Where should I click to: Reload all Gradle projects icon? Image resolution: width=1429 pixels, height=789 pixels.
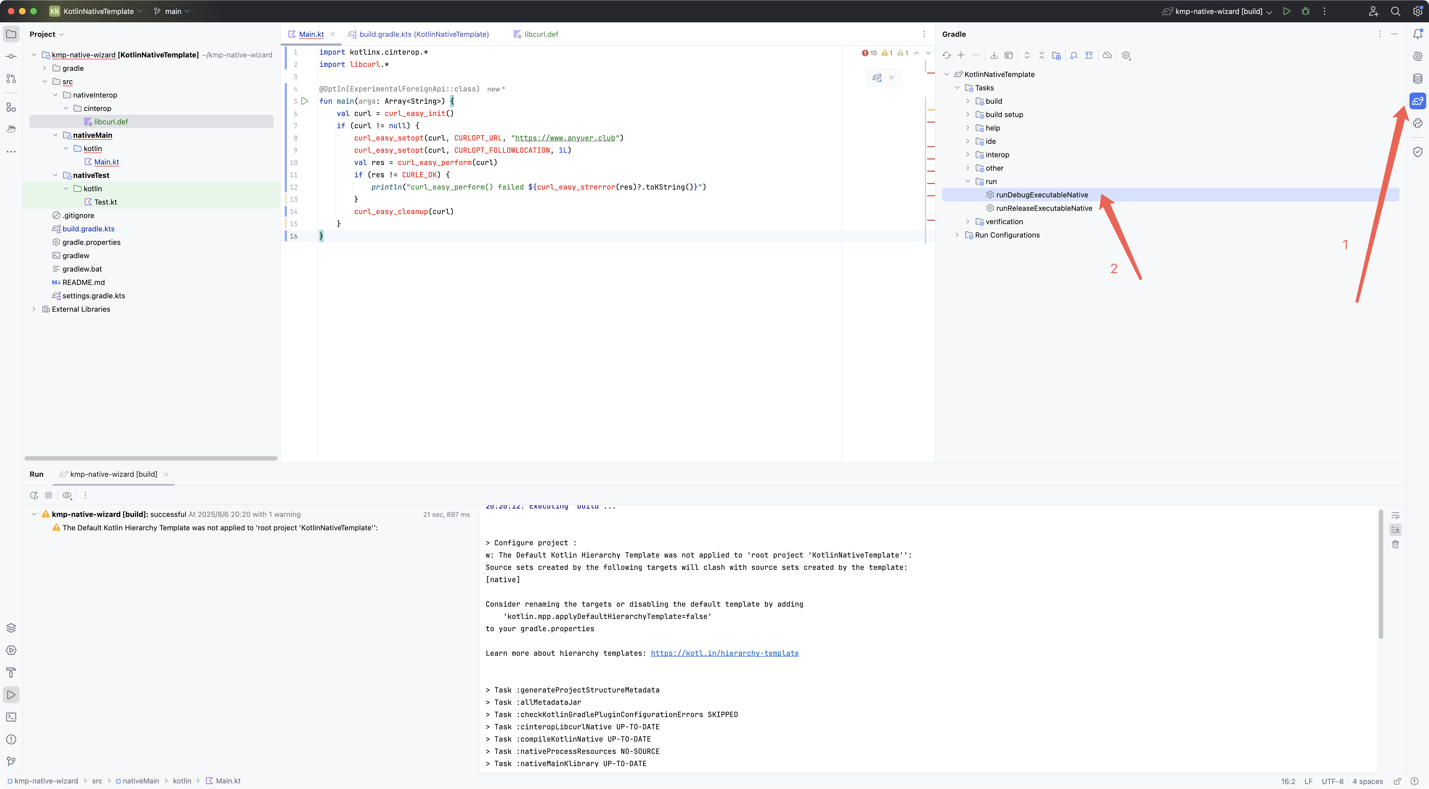(x=946, y=55)
